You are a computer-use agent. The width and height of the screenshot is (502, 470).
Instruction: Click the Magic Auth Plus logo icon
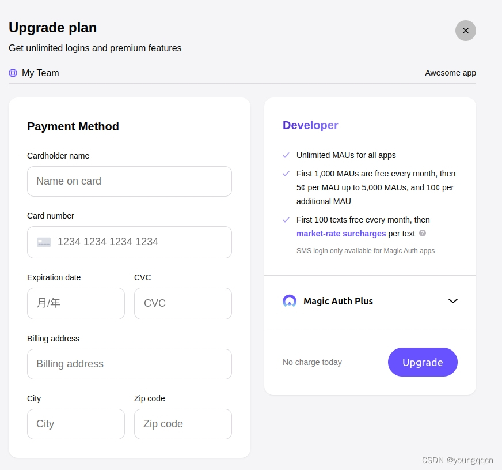point(290,301)
